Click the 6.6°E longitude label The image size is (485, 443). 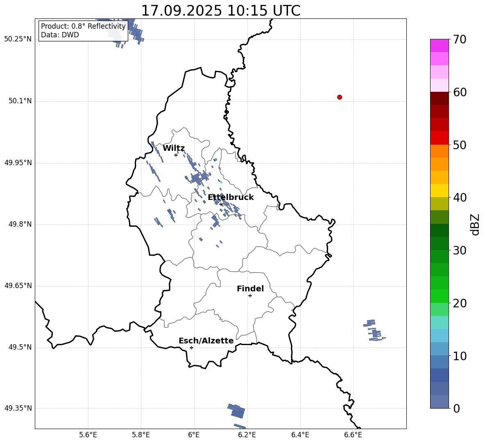click(353, 435)
